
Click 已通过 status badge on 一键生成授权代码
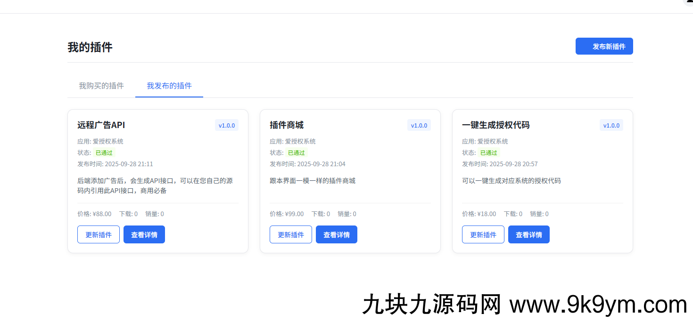488,153
